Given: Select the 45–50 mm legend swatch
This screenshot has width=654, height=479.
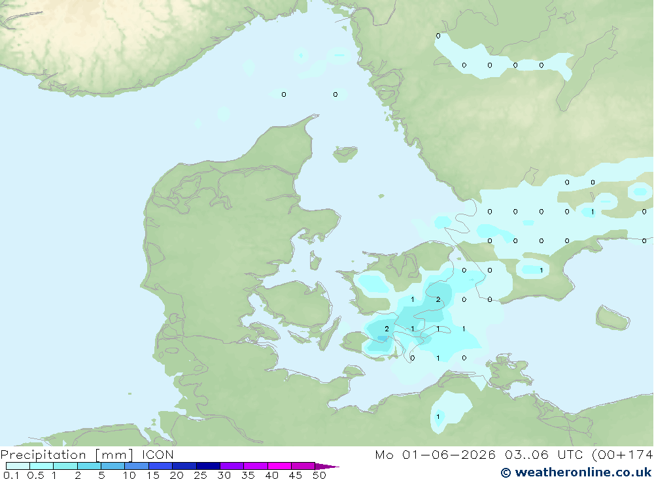Looking at the screenshot, I should tap(303, 466).
